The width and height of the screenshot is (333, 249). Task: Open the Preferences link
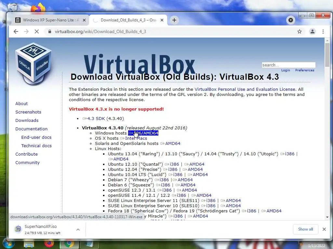tap(304, 70)
